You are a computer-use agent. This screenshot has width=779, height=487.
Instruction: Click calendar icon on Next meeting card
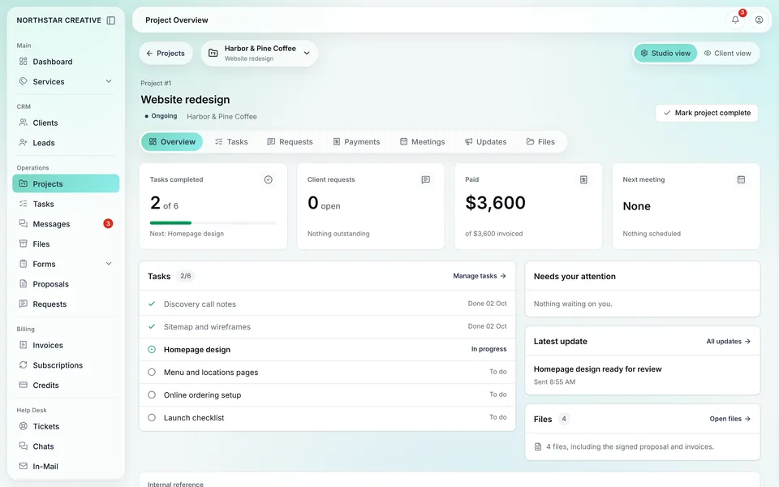pyautogui.click(x=741, y=179)
